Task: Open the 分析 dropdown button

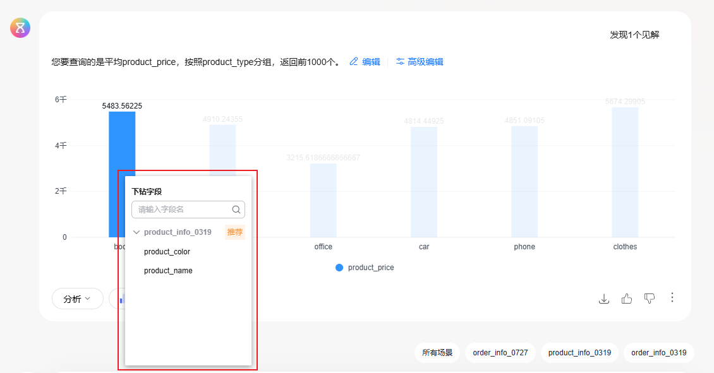Action: (78, 299)
